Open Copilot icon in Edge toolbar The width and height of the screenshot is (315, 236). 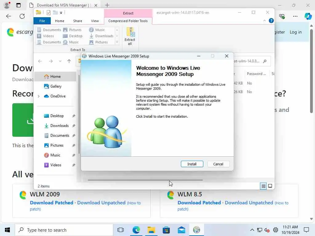(308, 16)
